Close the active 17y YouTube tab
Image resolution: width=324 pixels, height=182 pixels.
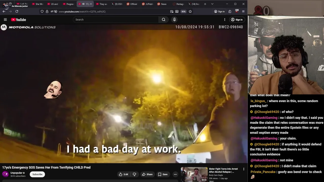[91, 4]
